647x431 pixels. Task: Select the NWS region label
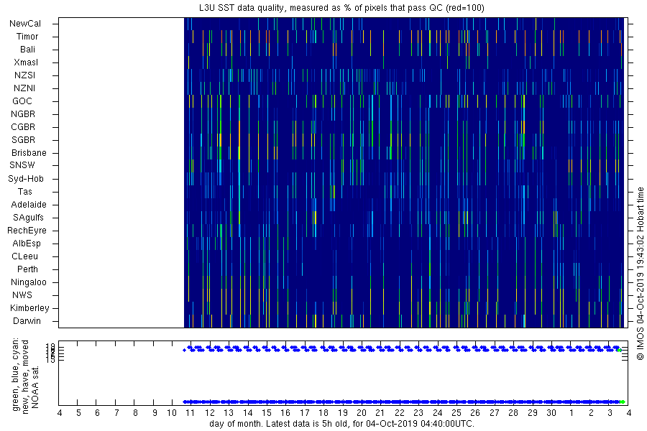22,295
